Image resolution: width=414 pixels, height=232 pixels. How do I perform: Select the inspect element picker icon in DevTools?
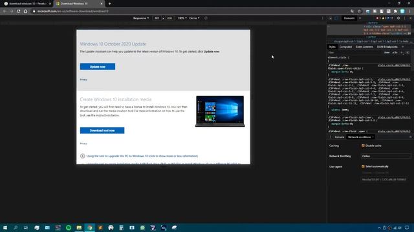click(331, 18)
